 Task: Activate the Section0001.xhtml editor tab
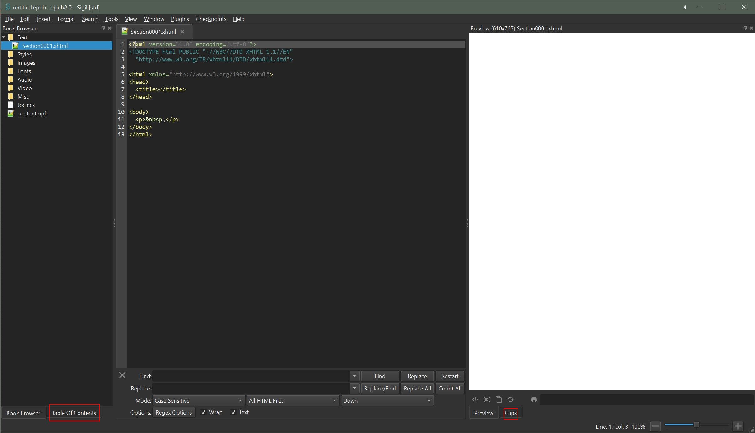tap(153, 32)
